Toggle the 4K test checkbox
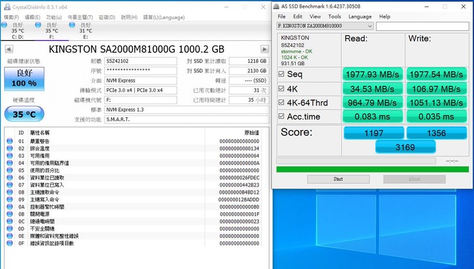 click(282, 88)
